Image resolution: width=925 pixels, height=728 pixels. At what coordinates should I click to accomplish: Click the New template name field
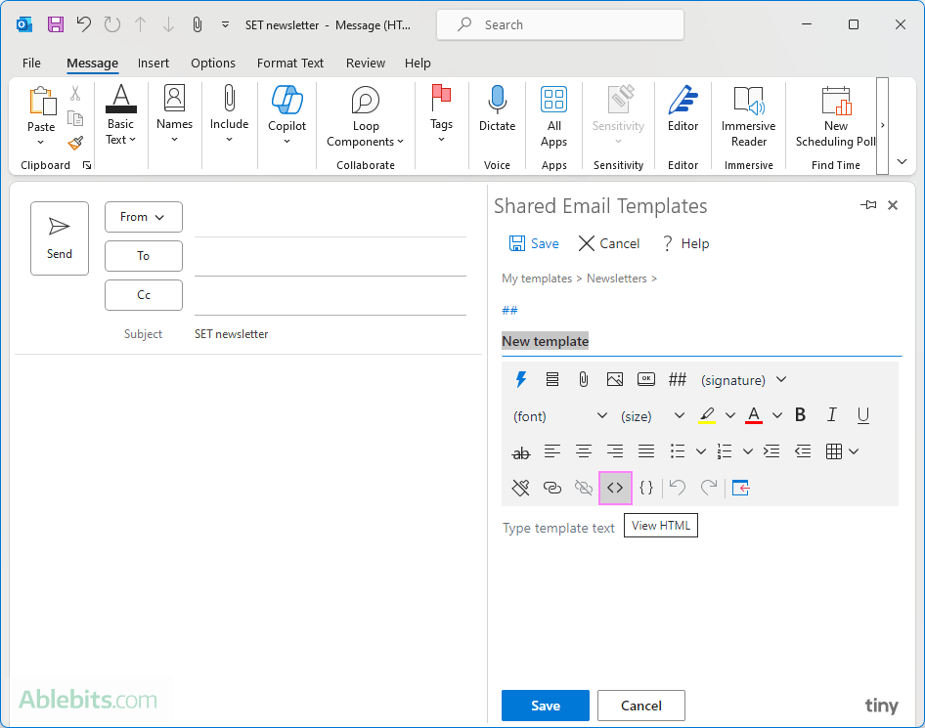pos(545,340)
